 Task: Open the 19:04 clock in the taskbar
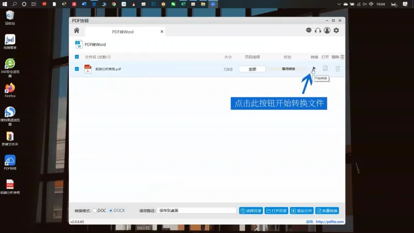click(380, 4)
